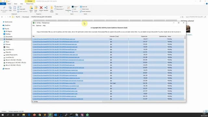Click the Properties icon in the ribbon
Screen dimensions: 208x117
tap(68, 7)
